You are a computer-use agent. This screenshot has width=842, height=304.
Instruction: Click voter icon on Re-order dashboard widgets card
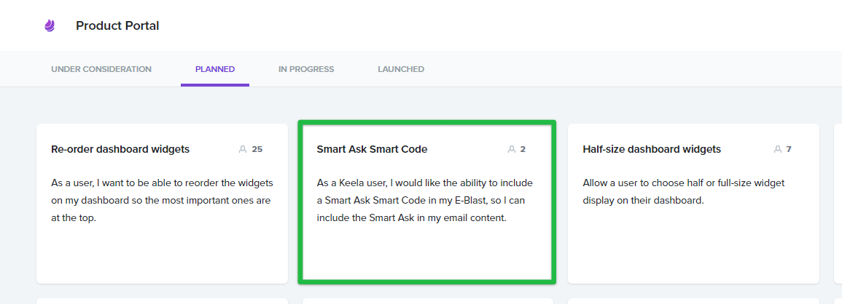coord(243,149)
